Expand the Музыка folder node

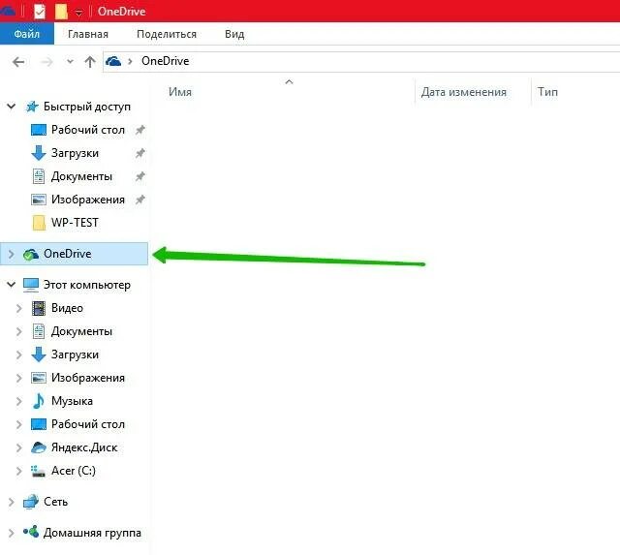[x=19, y=402]
